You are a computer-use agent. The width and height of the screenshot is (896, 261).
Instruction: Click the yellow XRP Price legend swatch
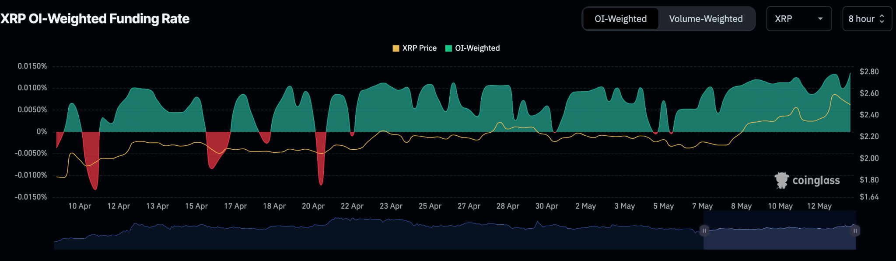pos(396,48)
